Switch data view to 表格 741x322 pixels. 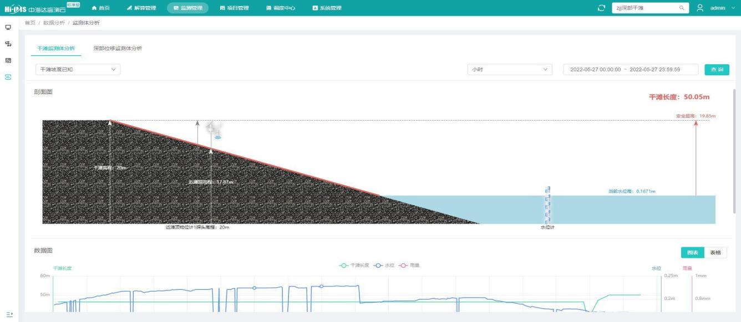(715, 252)
